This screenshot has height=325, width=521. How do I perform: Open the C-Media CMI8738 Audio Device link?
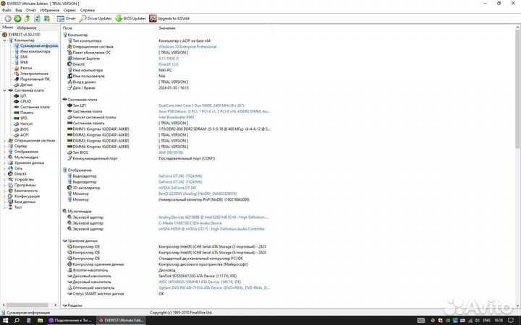coord(190,223)
